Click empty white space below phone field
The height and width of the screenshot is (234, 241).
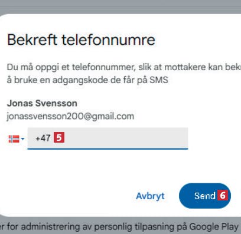[x=108, y=166]
